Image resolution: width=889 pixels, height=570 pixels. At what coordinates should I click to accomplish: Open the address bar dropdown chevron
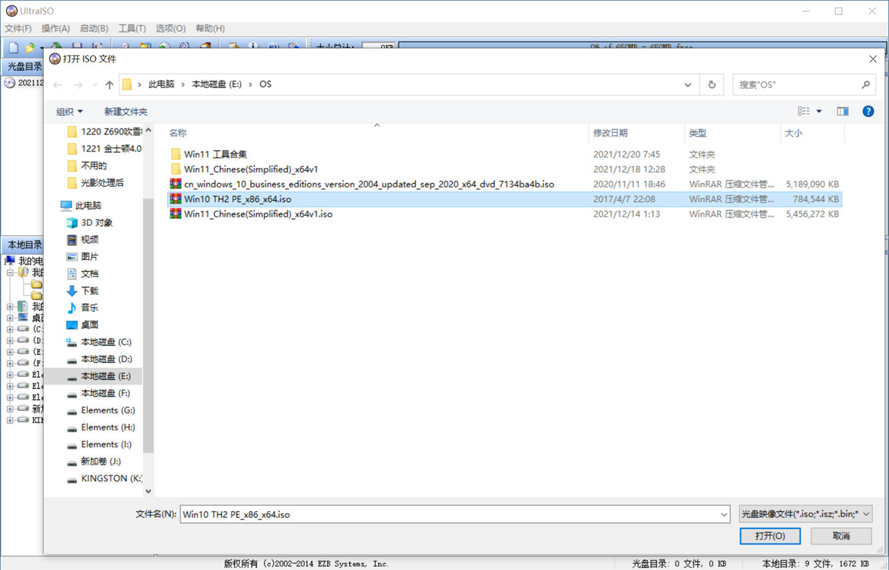point(688,84)
